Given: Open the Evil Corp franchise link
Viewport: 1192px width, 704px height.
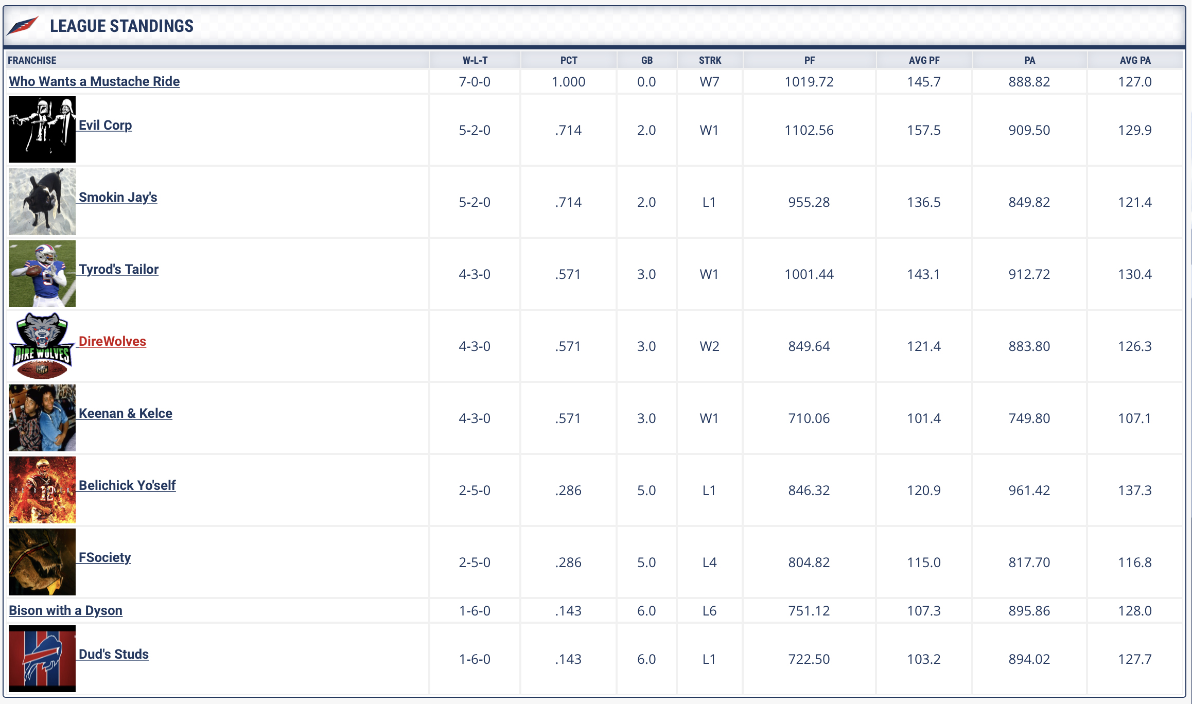Looking at the screenshot, I should [x=105, y=125].
